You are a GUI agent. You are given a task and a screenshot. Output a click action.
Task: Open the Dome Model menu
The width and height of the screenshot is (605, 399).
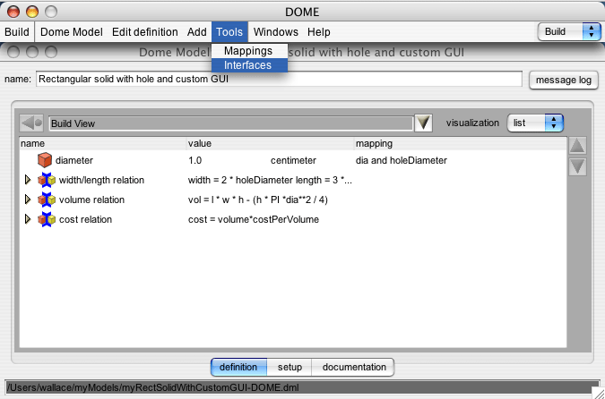[x=72, y=32]
